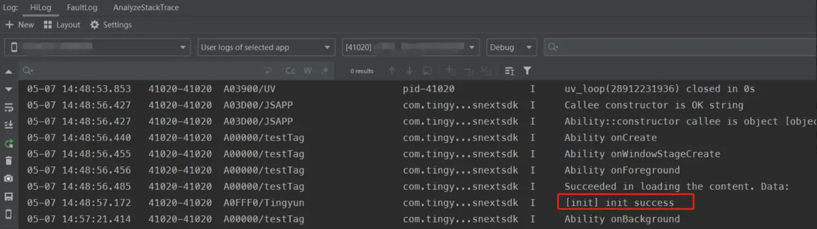The image size is (817, 229).
Task: Expand the Debug log level dropdown
Action: pos(511,48)
